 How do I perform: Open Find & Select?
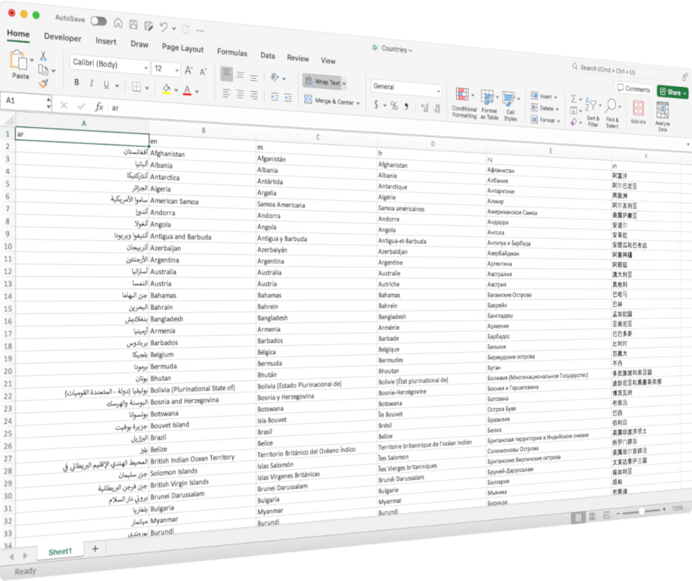(x=612, y=114)
